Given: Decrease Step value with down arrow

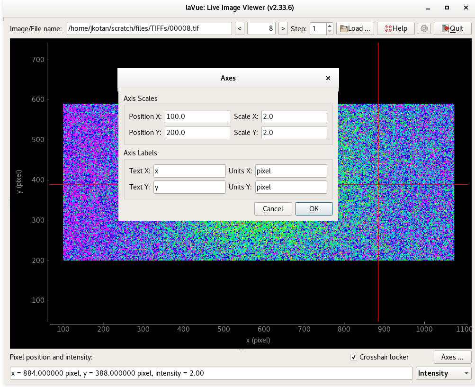Looking at the screenshot, I should [x=330, y=31].
